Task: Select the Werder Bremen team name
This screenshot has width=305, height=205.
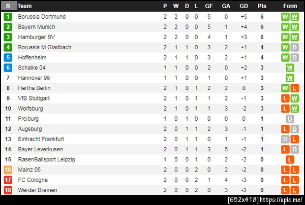Action: point(38,190)
